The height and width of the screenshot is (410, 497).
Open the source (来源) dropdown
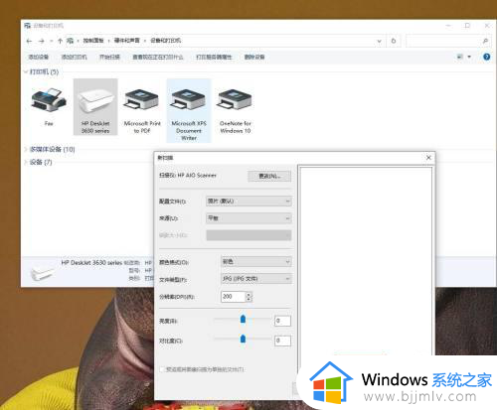tap(248, 218)
